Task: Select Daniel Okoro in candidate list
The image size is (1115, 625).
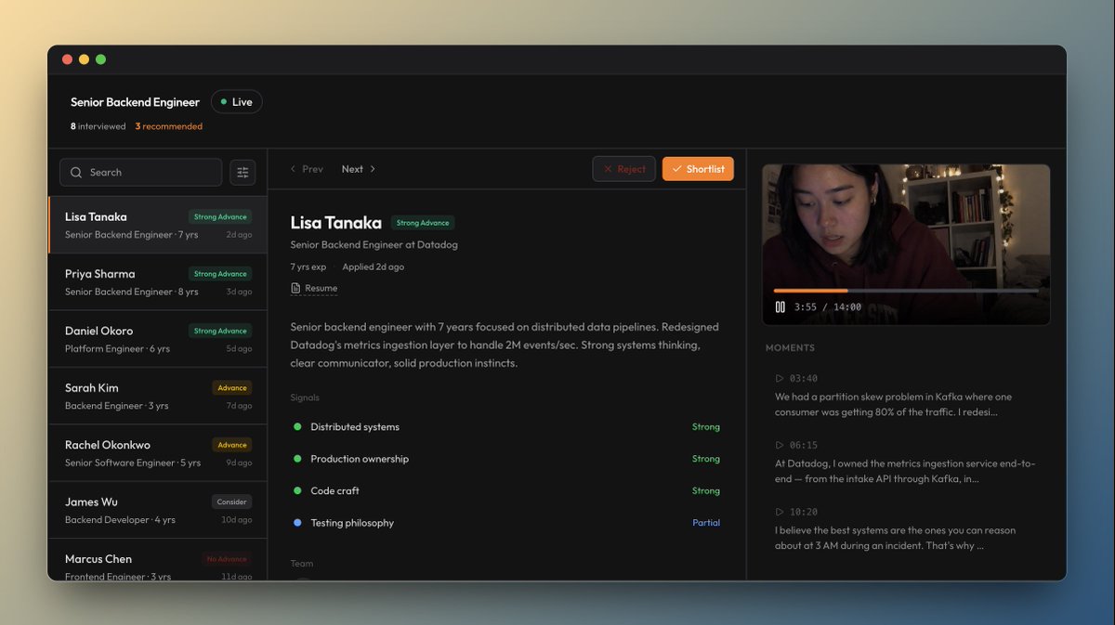Action: click(158, 339)
